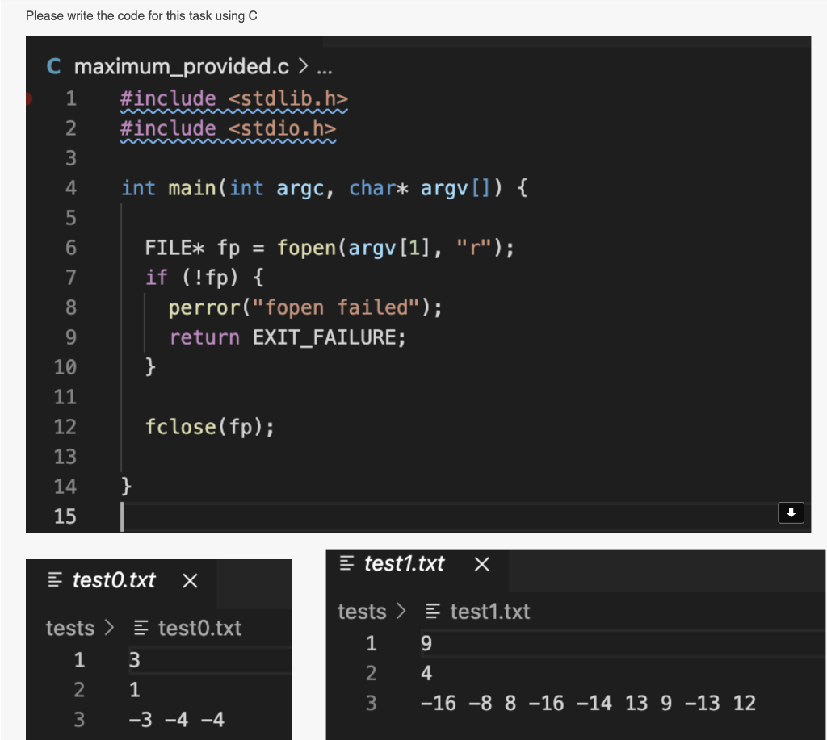
Task: Click the scroll-down arrow in the editor corner
Action: 791,512
